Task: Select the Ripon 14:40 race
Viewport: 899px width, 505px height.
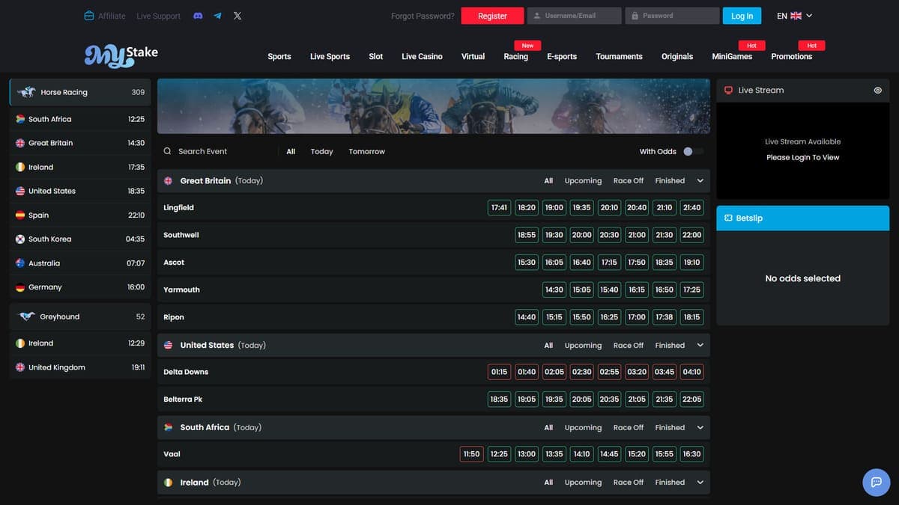Action: tap(527, 317)
